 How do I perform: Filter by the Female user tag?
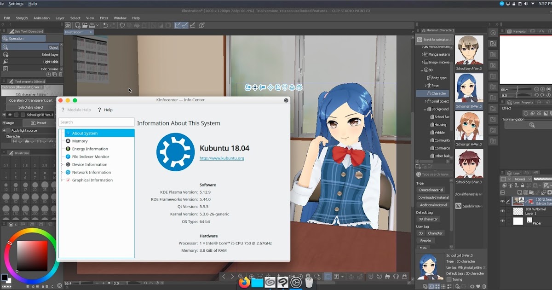[425, 241]
